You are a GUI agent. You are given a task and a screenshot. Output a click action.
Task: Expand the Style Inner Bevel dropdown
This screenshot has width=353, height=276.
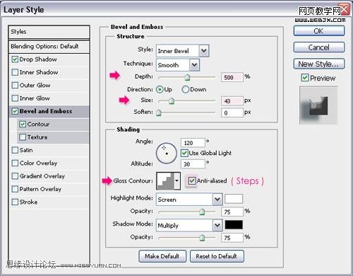pos(204,51)
